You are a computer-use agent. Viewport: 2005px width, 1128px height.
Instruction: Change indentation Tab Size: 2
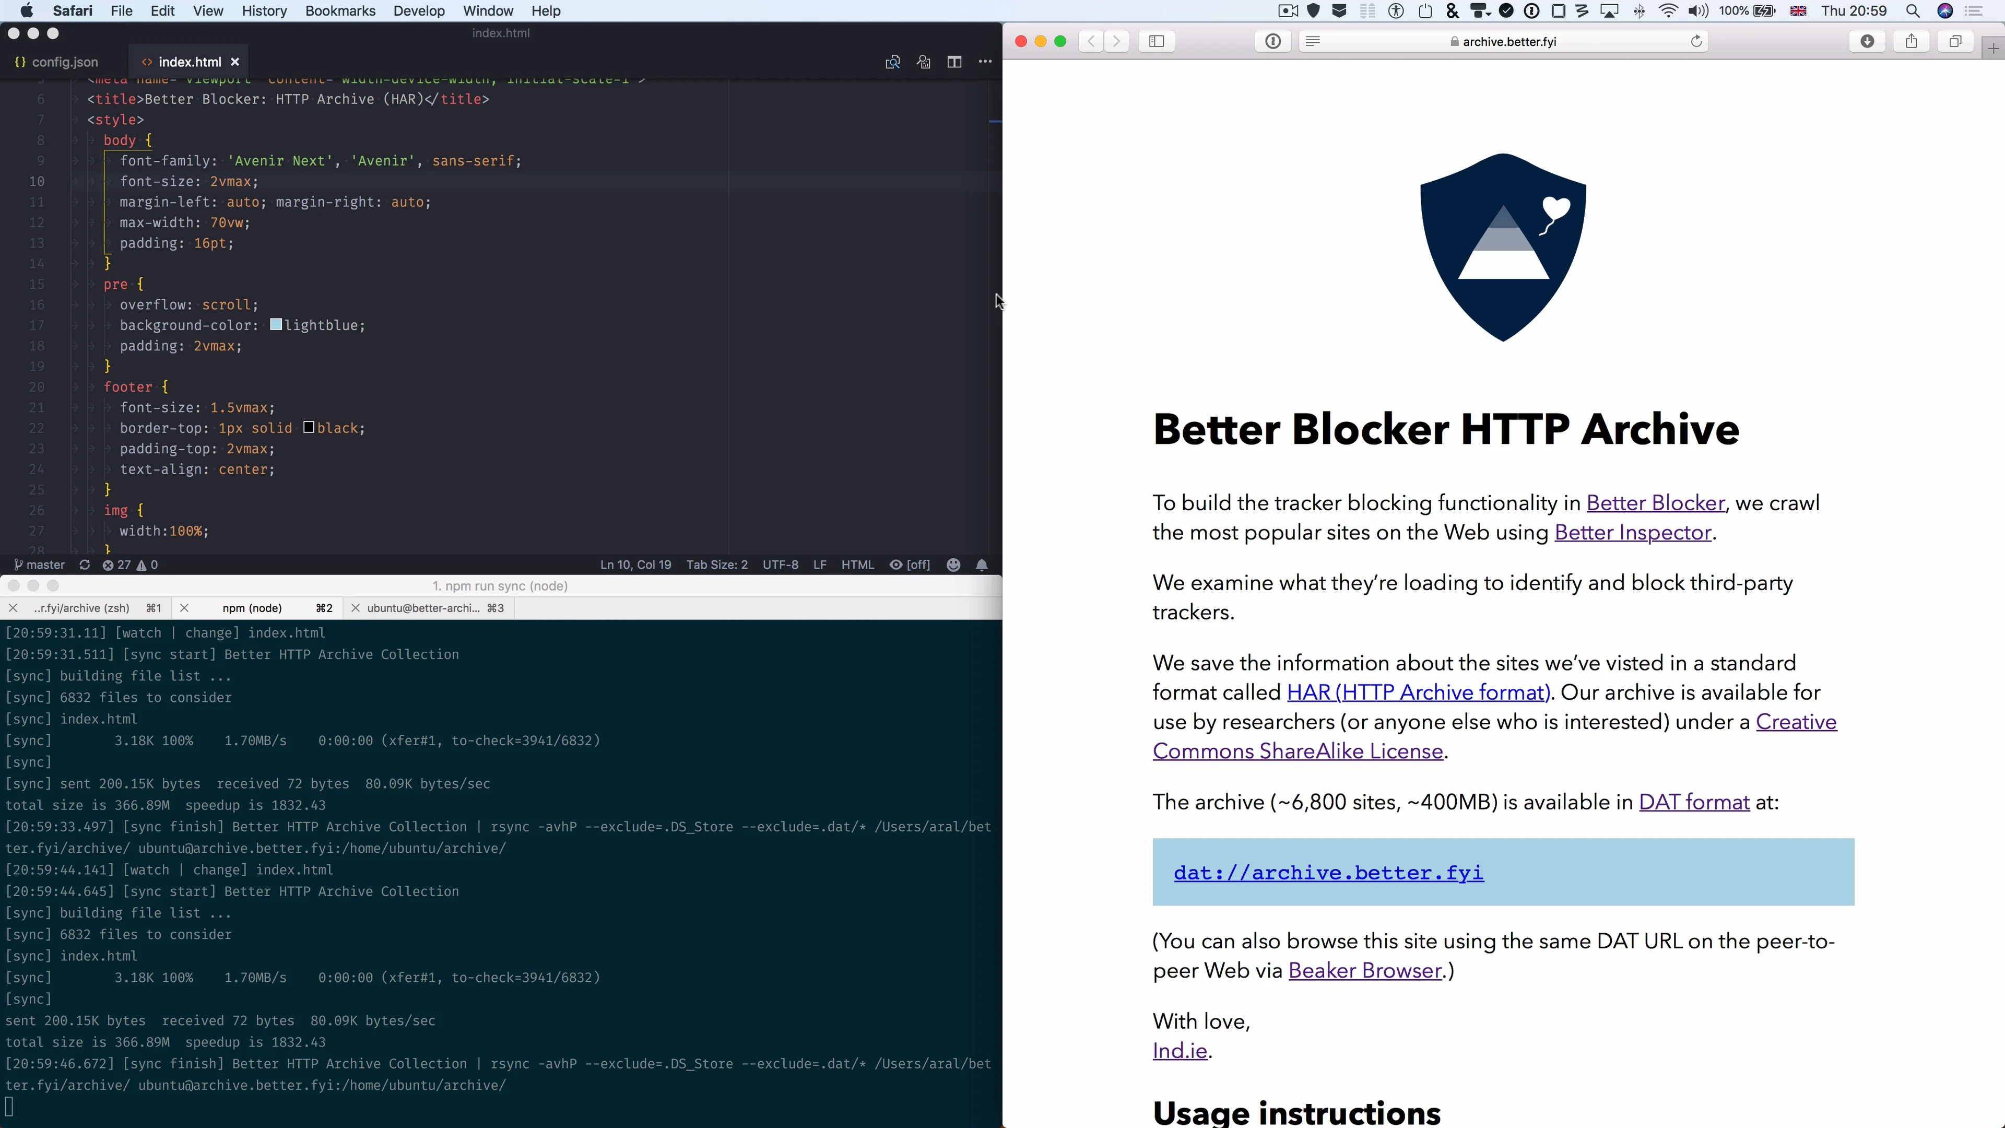click(717, 565)
